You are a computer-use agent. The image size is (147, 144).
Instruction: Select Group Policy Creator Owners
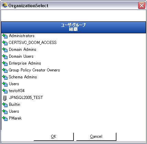pyautogui.click(x=34, y=70)
